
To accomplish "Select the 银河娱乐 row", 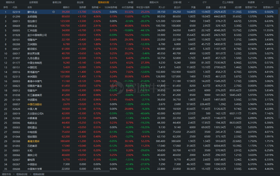I will coord(139,49).
